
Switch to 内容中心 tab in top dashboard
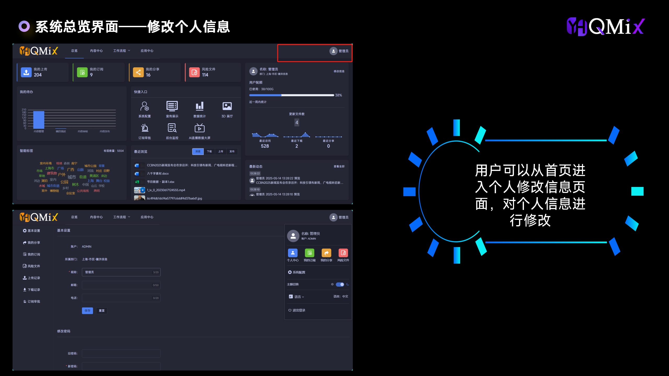point(96,51)
